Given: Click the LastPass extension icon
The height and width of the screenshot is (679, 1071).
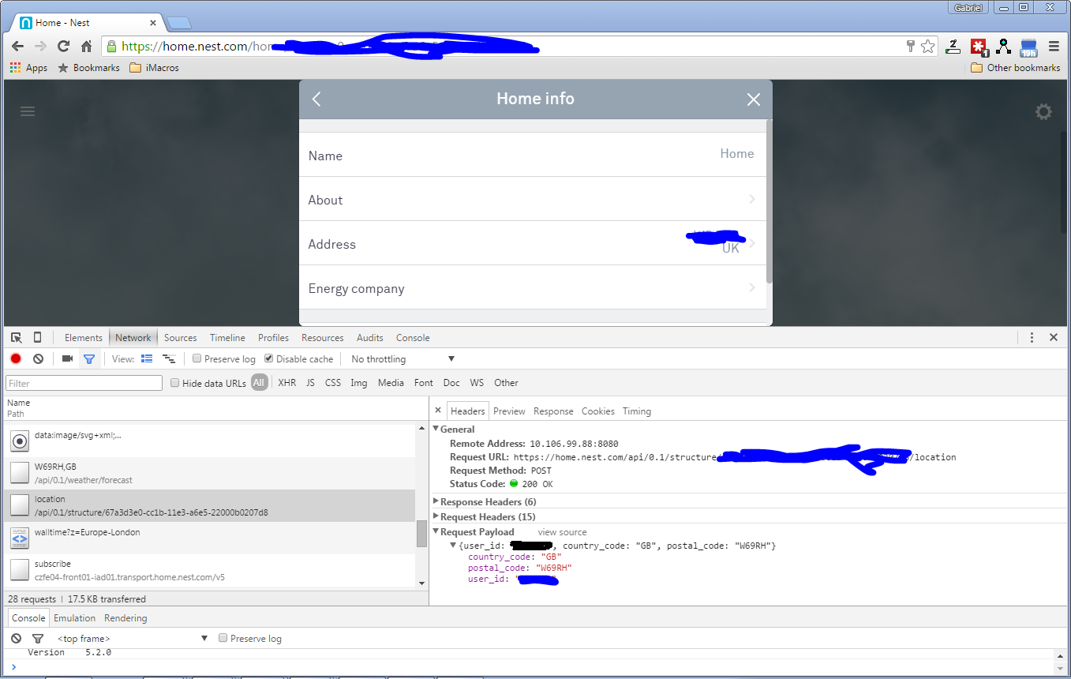Looking at the screenshot, I should (979, 47).
